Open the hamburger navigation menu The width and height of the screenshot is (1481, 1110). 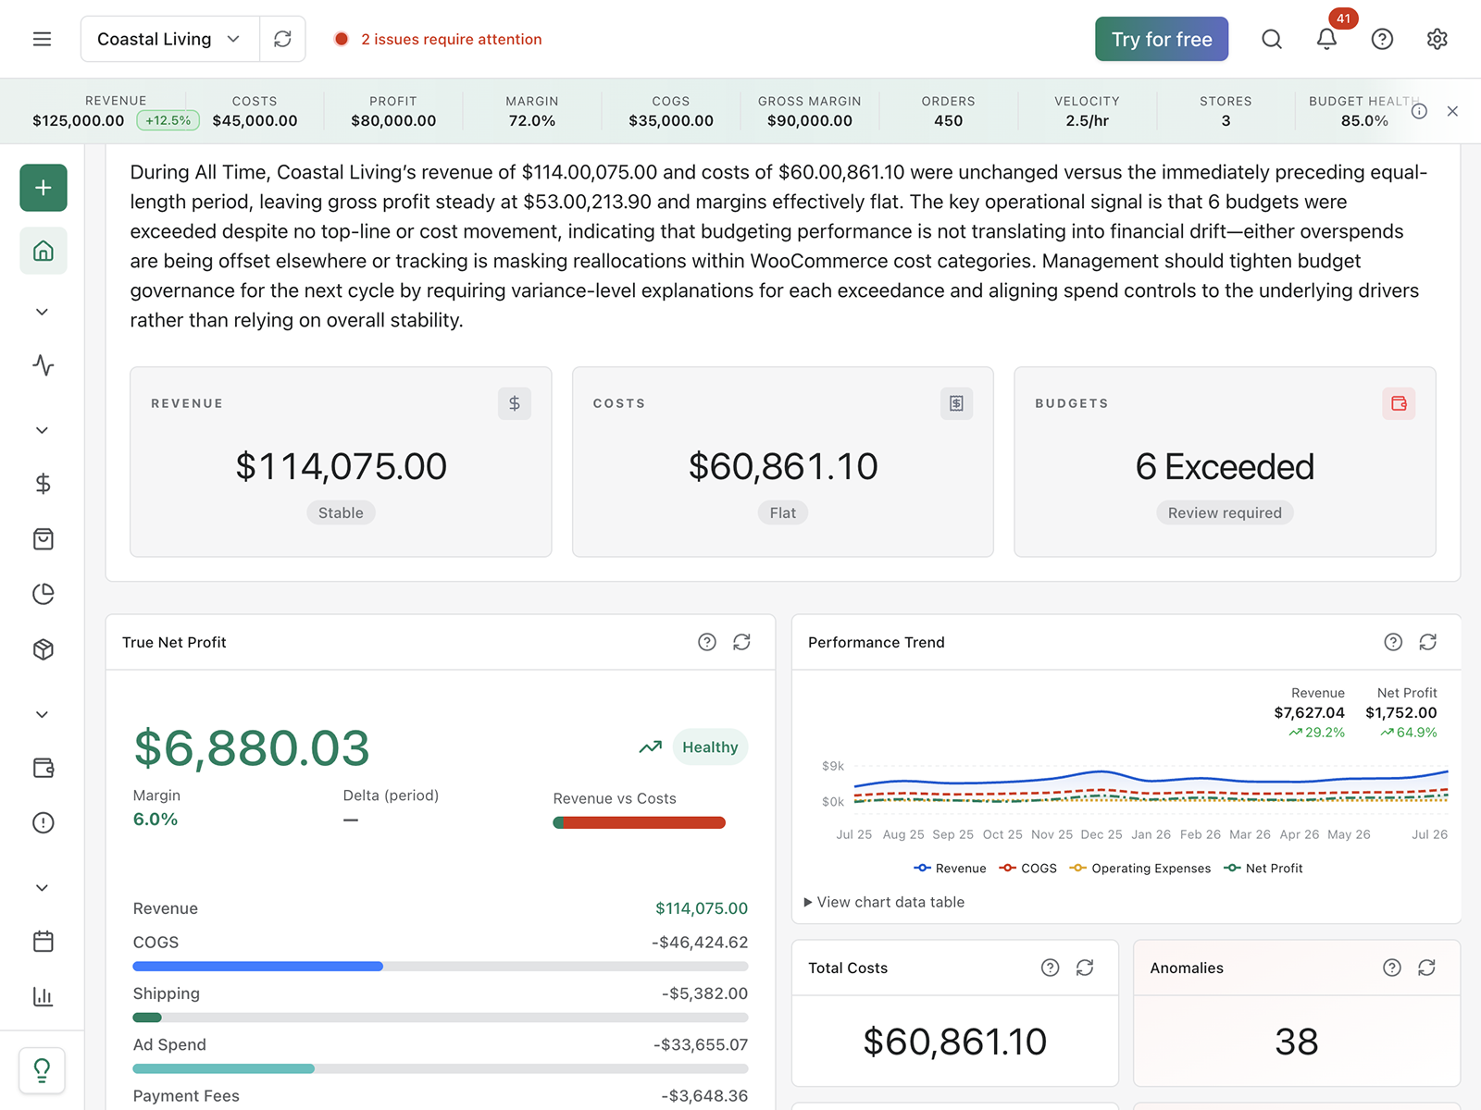[x=42, y=39]
